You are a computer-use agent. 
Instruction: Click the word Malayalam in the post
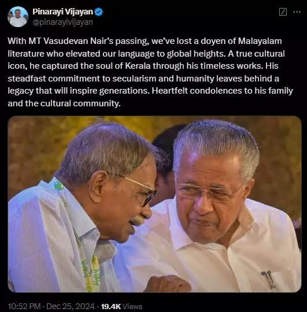[260, 41]
